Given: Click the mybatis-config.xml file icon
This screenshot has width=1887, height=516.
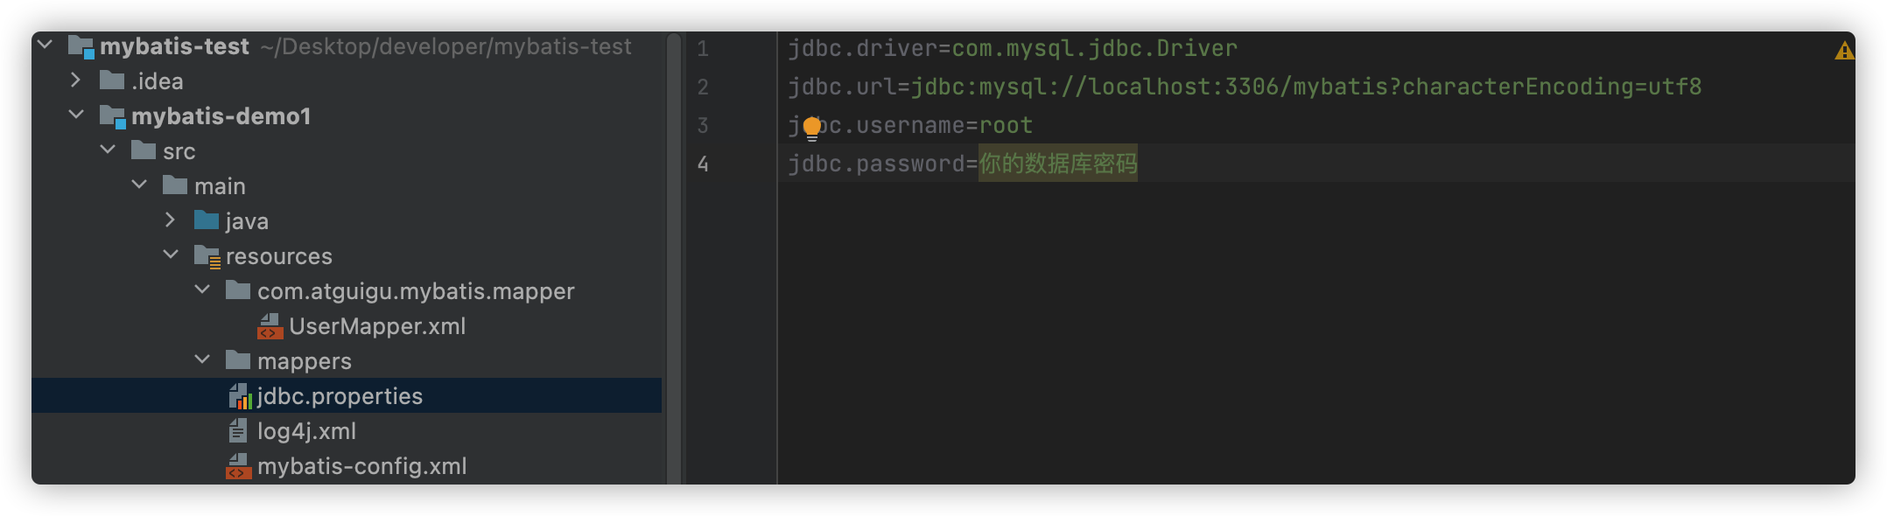Looking at the screenshot, I should (237, 465).
